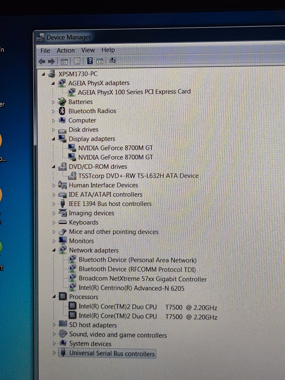This screenshot has height=380, width=285.
Task: Toggle the Show/Hide Console Tree toolbar icon
Action: [x=64, y=61]
